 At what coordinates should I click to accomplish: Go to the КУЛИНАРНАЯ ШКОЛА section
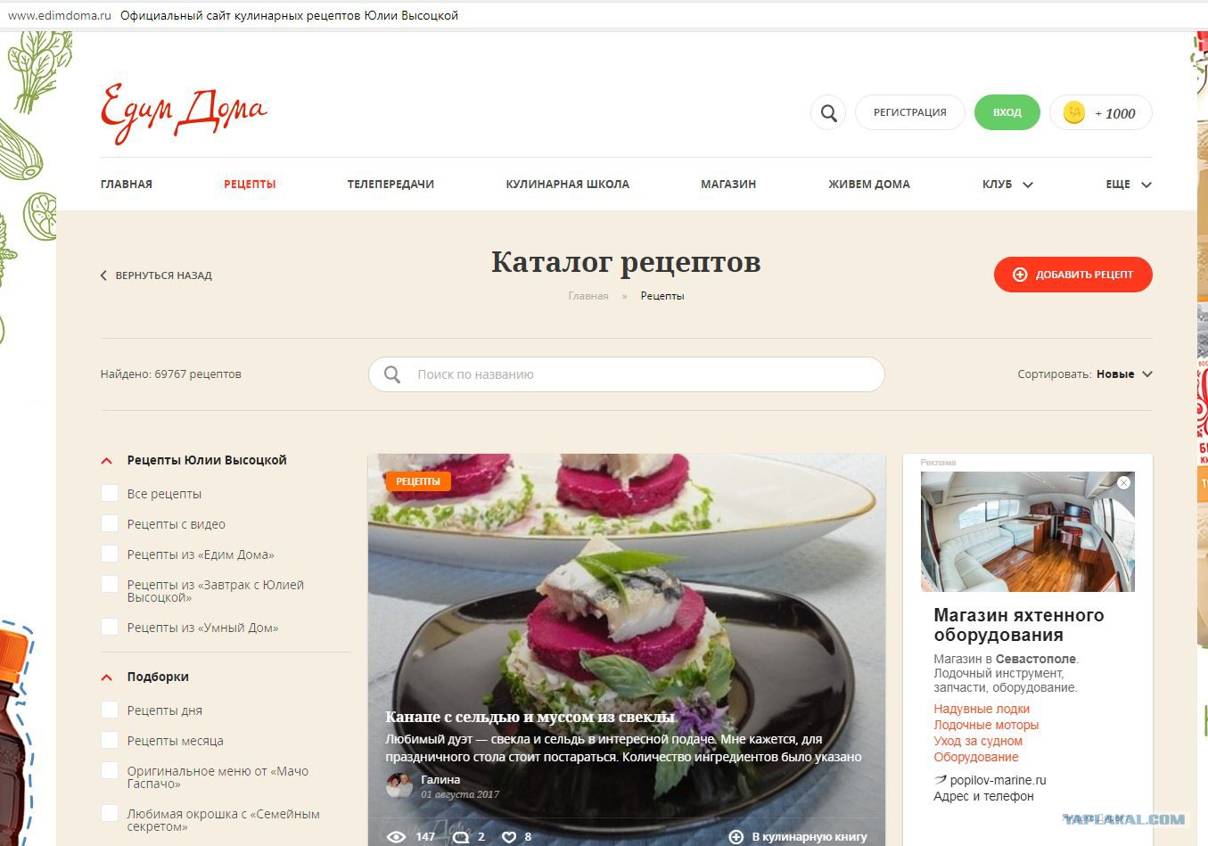tap(567, 185)
